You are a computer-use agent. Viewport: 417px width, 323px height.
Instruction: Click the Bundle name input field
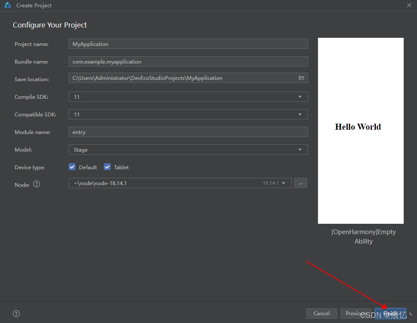(188, 61)
